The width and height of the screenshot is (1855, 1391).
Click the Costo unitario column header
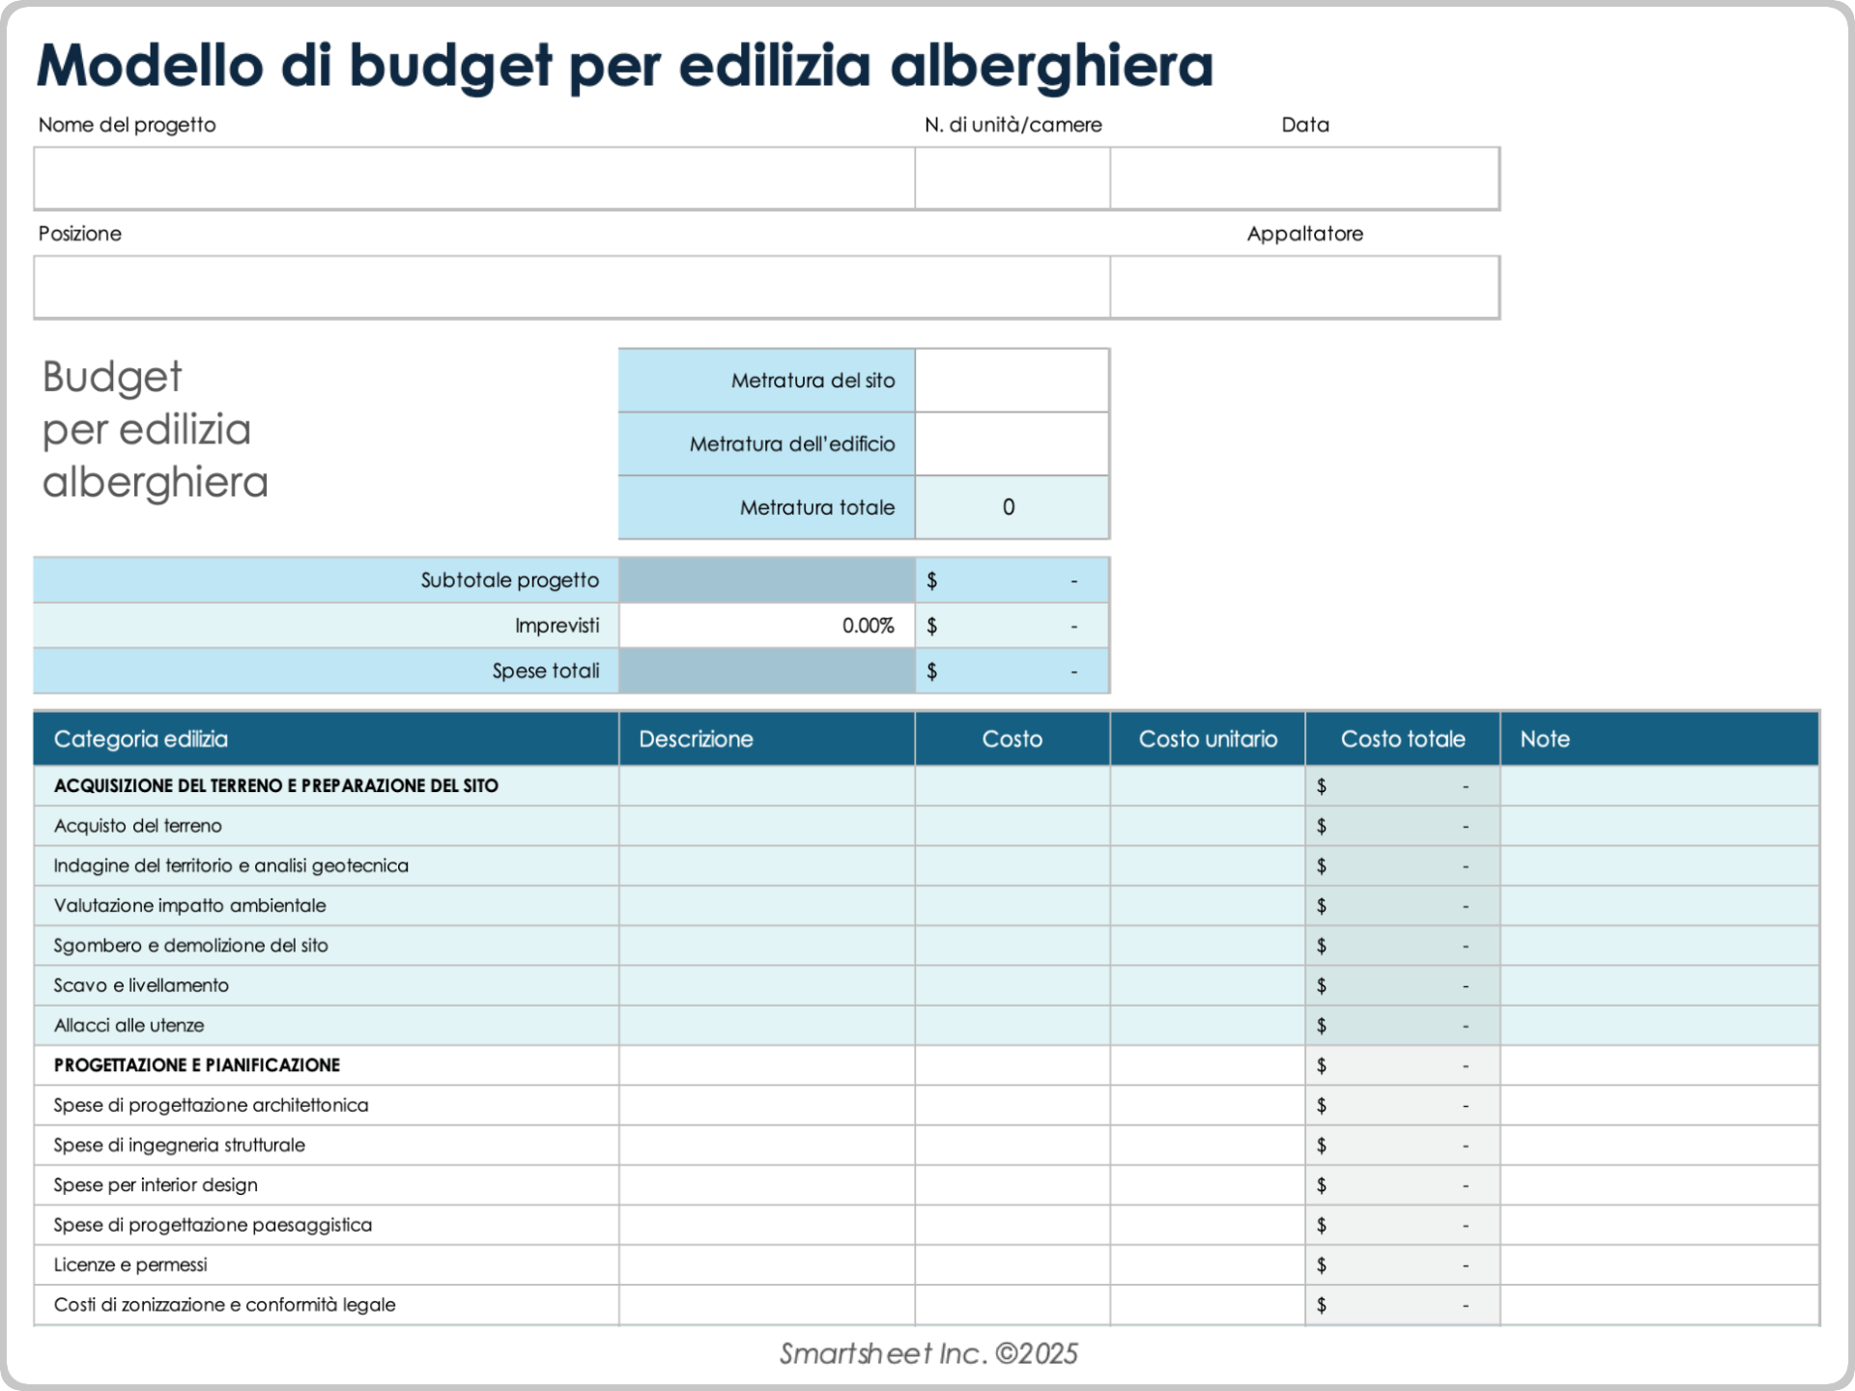(1208, 739)
